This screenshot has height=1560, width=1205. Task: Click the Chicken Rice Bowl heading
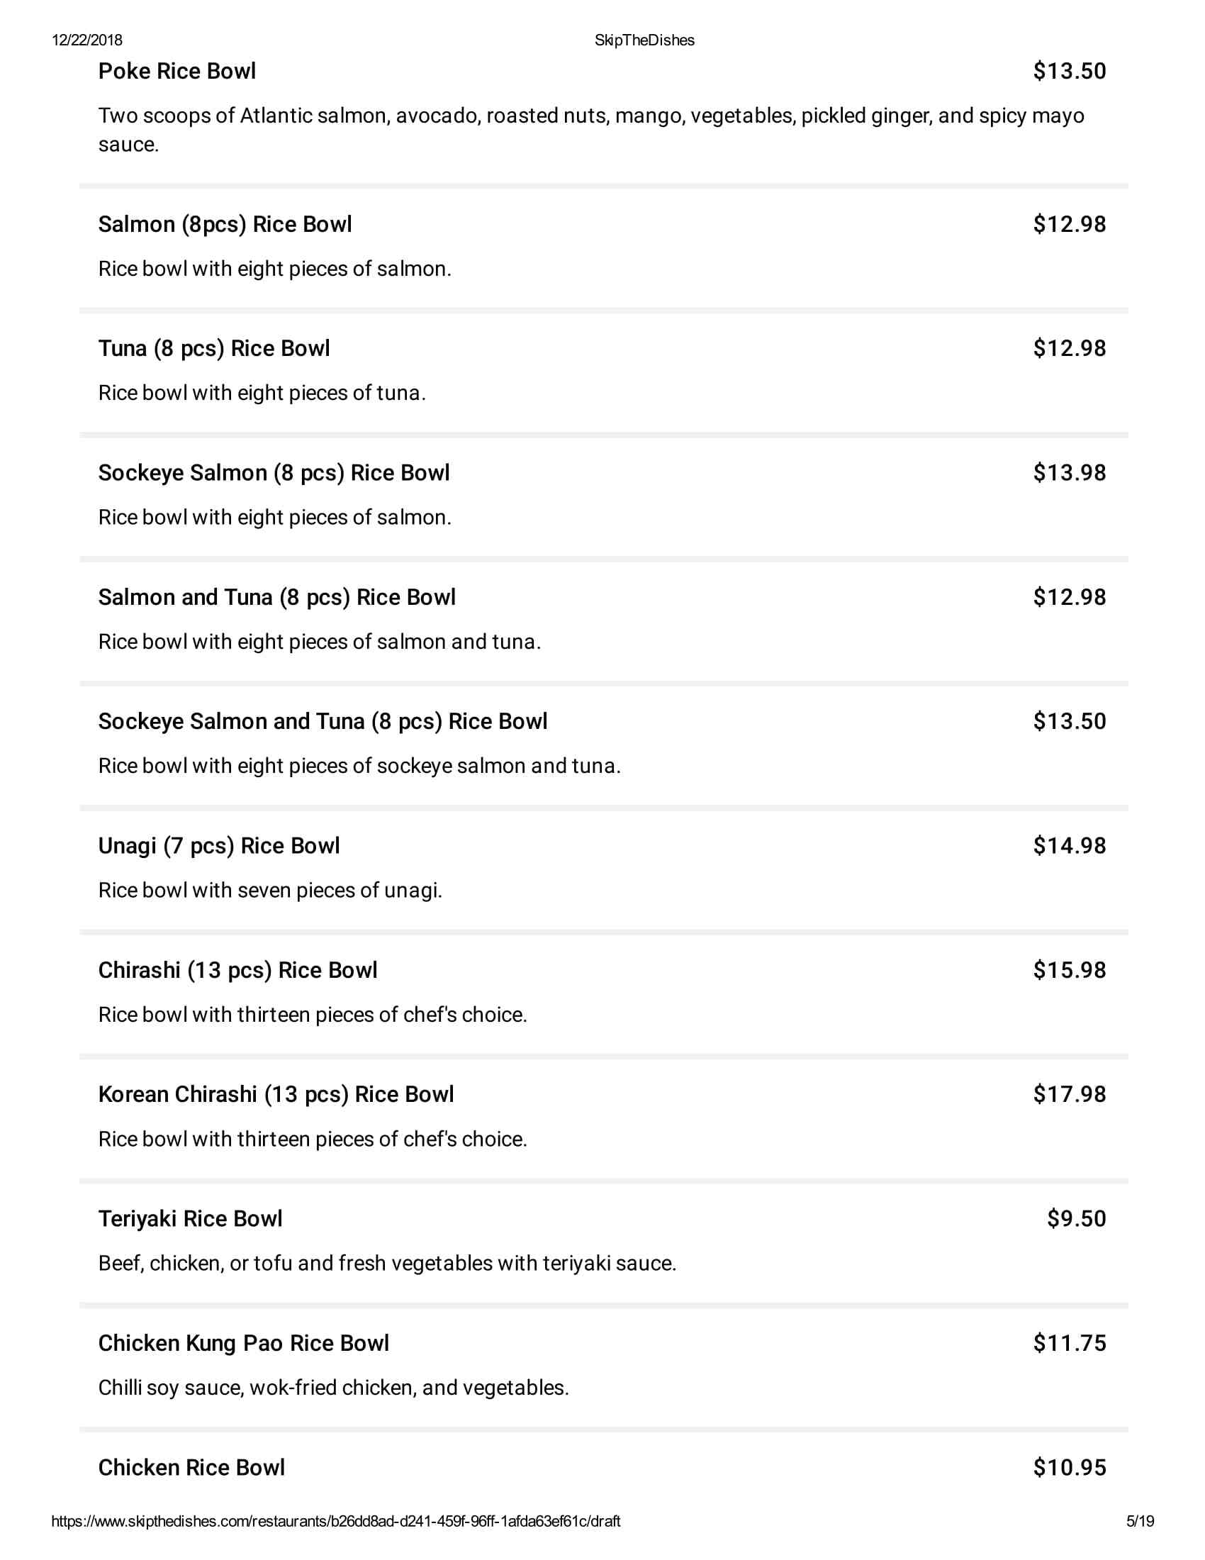pos(191,1467)
